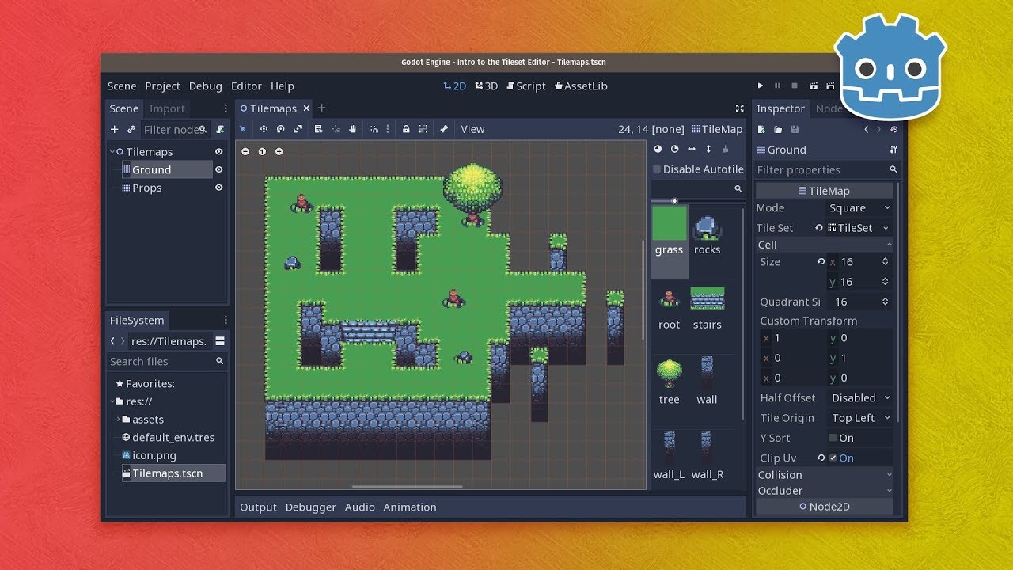
Task: Toggle visibility of Tilemaps node
Action: 219,152
